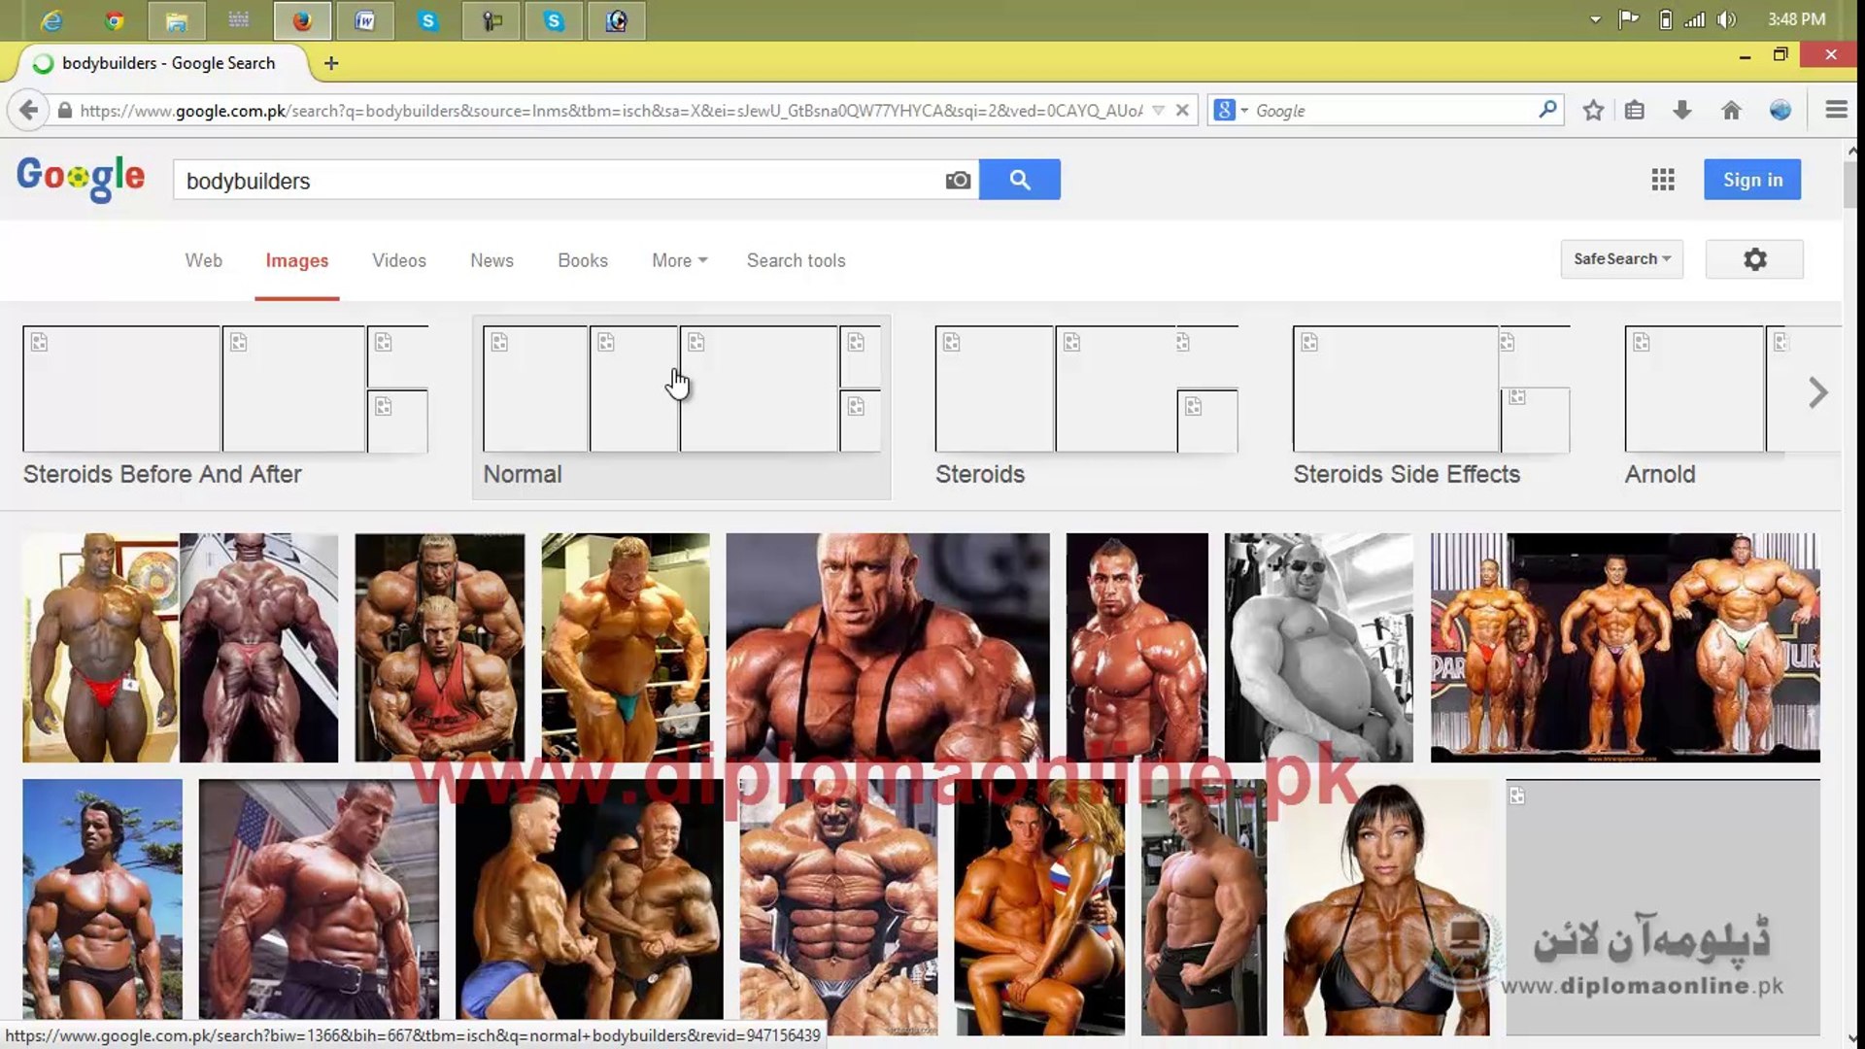Open the Action Center flag icon
Viewport: 1865px width, 1049px height.
coord(1629,19)
